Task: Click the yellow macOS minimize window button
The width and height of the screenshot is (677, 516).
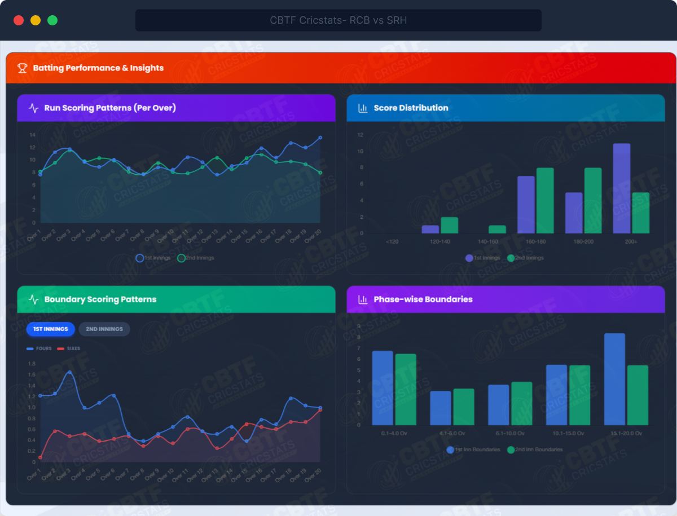Action: click(x=36, y=20)
